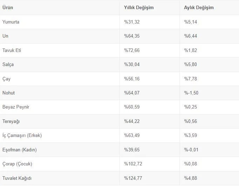Select the Eşofman (Kadın) product cell
This screenshot has width=239, height=190.
click(20, 150)
